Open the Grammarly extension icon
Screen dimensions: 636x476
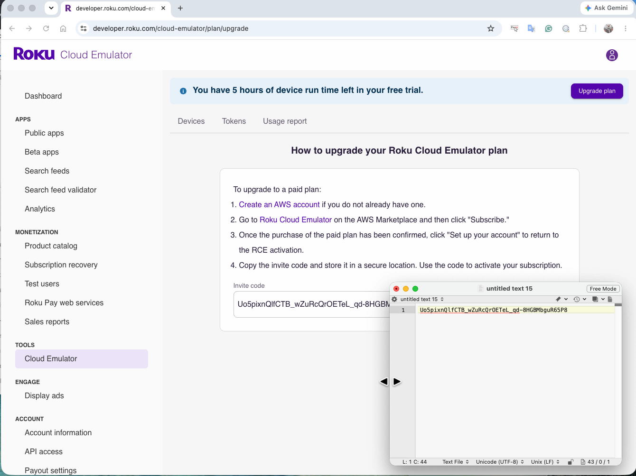pyautogui.click(x=548, y=28)
